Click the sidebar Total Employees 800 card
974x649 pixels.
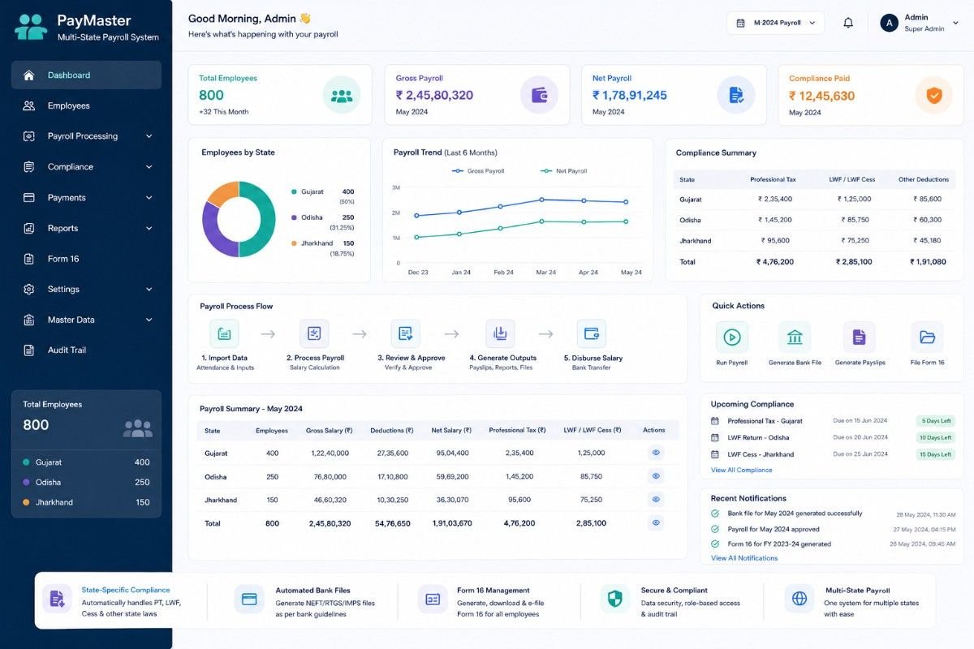click(86, 453)
